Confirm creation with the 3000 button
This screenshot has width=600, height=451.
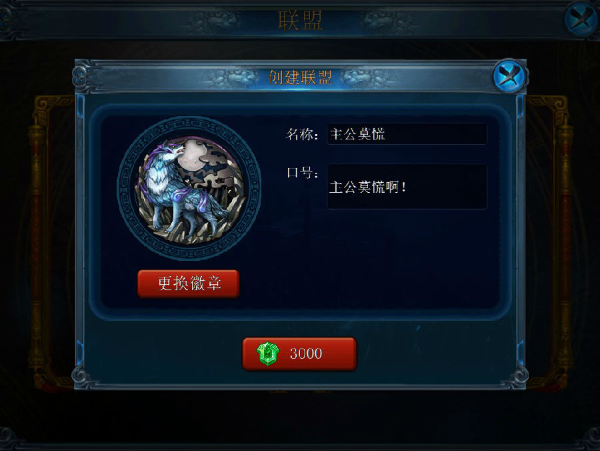tap(299, 354)
